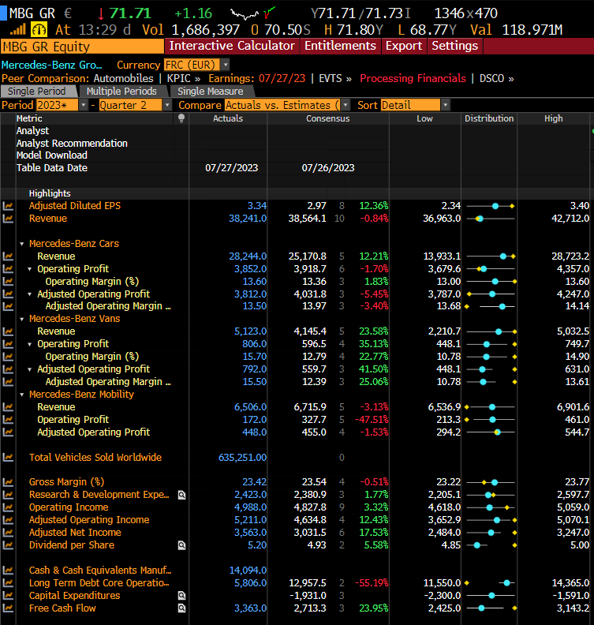This screenshot has width=594, height=625.
Task: Collapse the Mercedes-Benz Mobility section
Action: (x=22, y=395)
